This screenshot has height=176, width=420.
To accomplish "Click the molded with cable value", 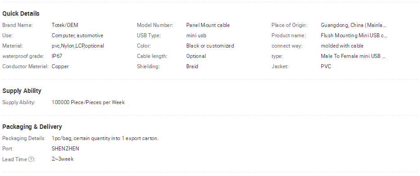I will [342, 46].
